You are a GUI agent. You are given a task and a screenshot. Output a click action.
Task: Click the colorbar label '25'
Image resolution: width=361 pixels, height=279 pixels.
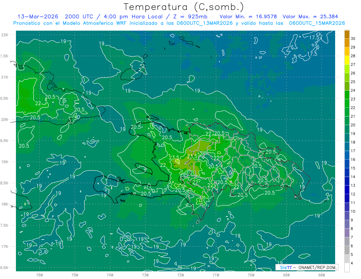pos(353,82)
